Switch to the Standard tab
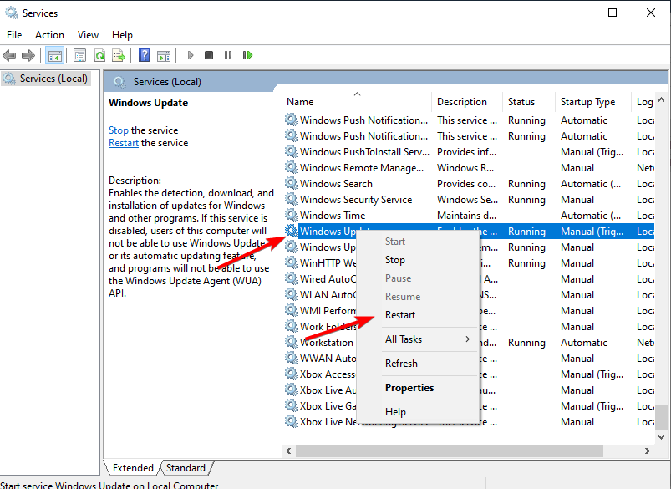 pos(186,467)
